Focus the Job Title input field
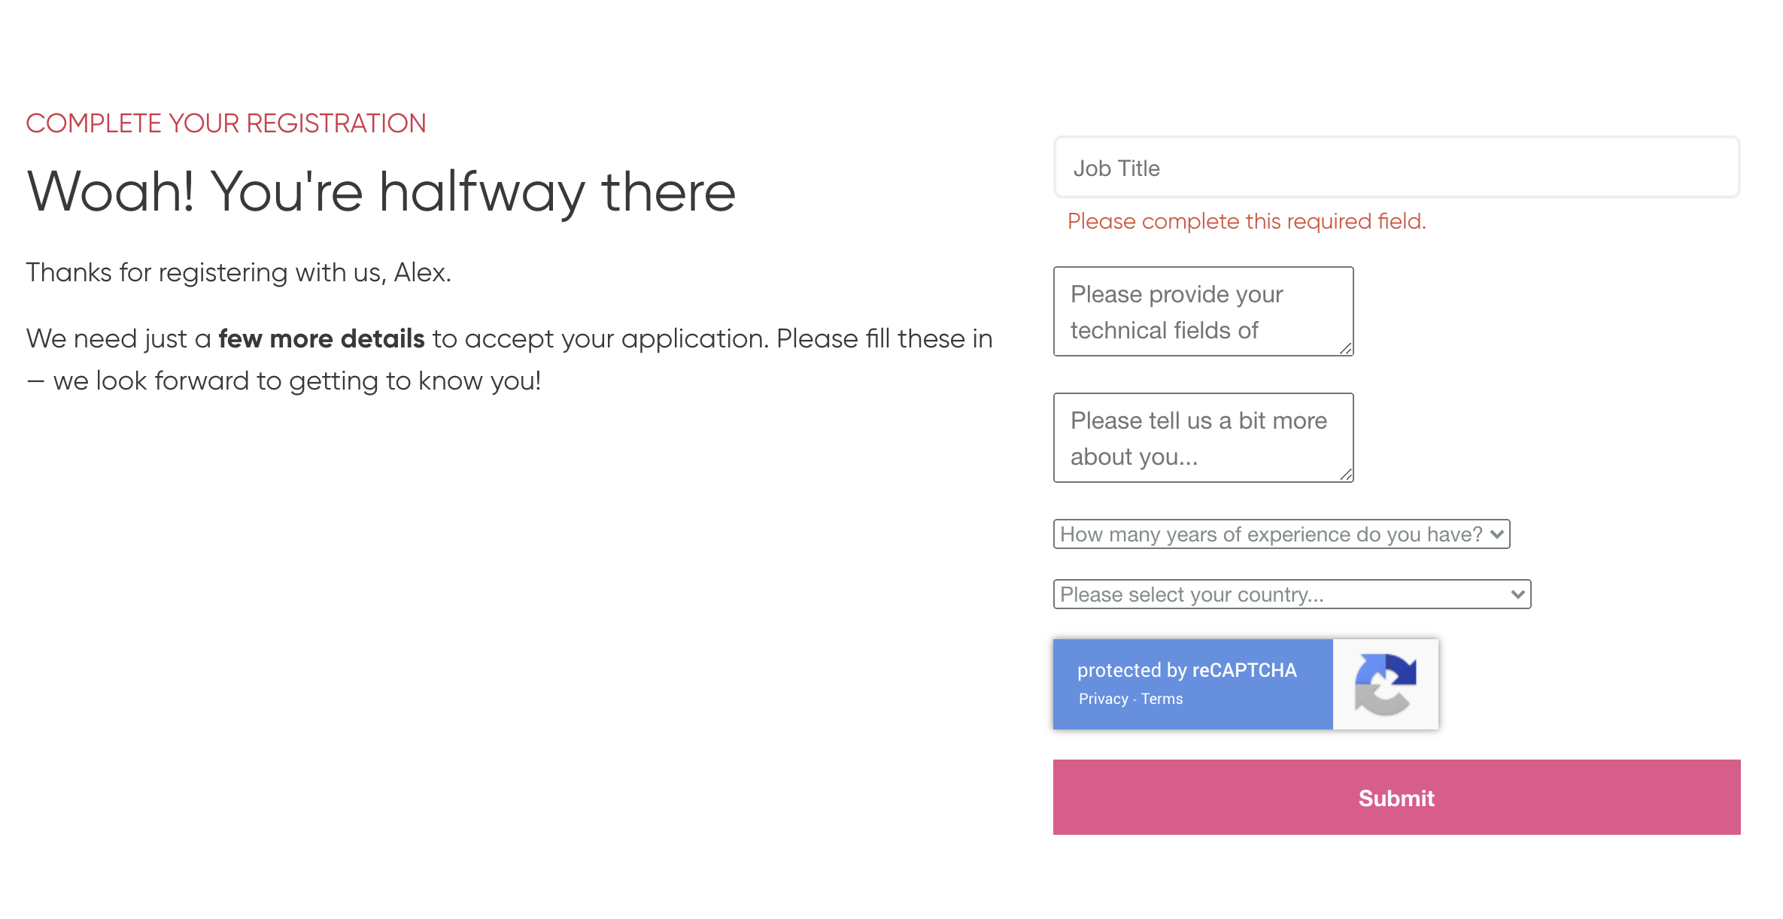This screenshot has height=919, width=1783. pos(1396,168)
